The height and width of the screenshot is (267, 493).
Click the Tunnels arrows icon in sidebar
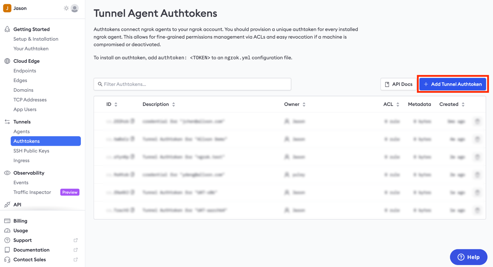[x=7, y=122]
